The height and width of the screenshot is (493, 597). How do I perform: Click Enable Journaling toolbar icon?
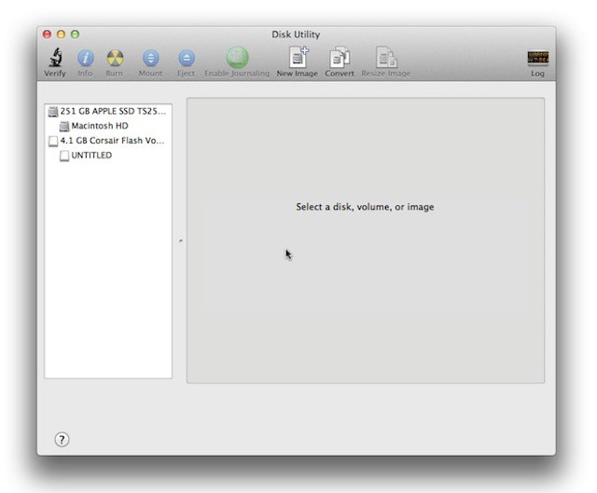(x=237, y=58)
